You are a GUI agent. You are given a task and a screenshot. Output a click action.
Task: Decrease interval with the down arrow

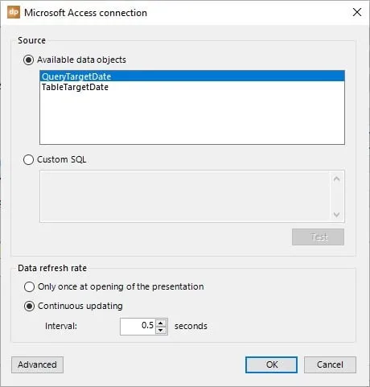pos(161,330)
